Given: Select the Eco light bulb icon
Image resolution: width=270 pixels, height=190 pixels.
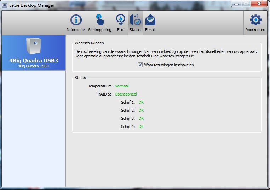Looking at the screenshot, I should click(x=120, y=20).
